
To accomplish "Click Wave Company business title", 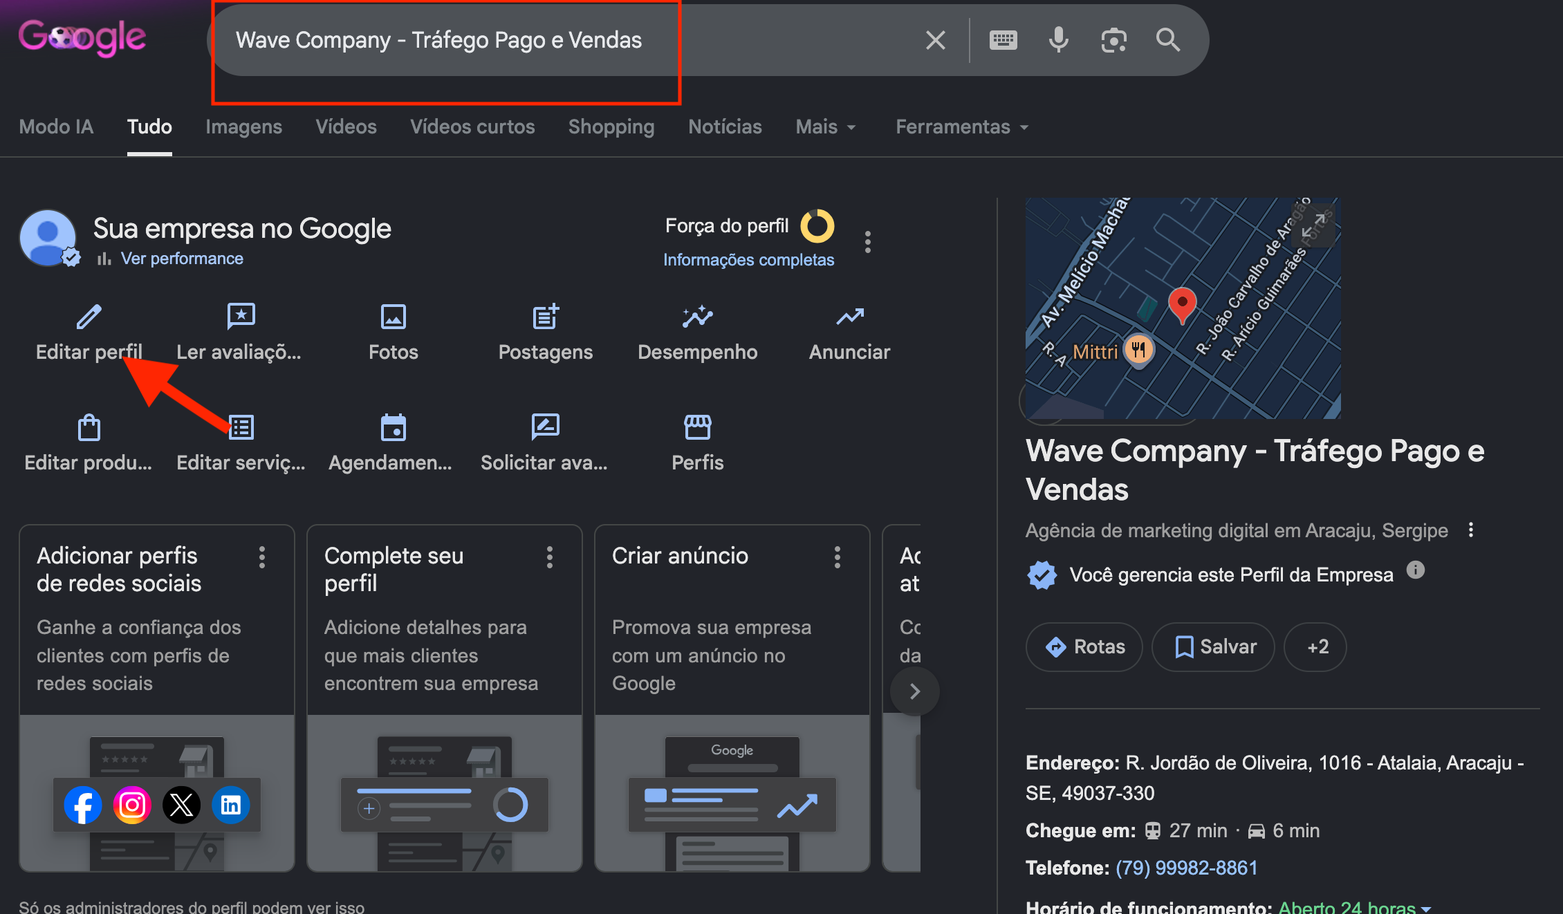I will tap(1255, 470).
